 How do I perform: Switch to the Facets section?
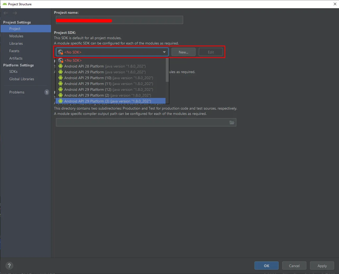click(x=26, y=51)
